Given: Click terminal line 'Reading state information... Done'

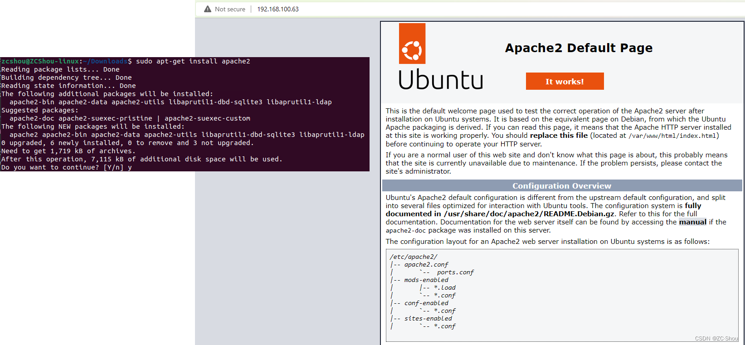Looking at the screenshot, I should click(68, 86).
